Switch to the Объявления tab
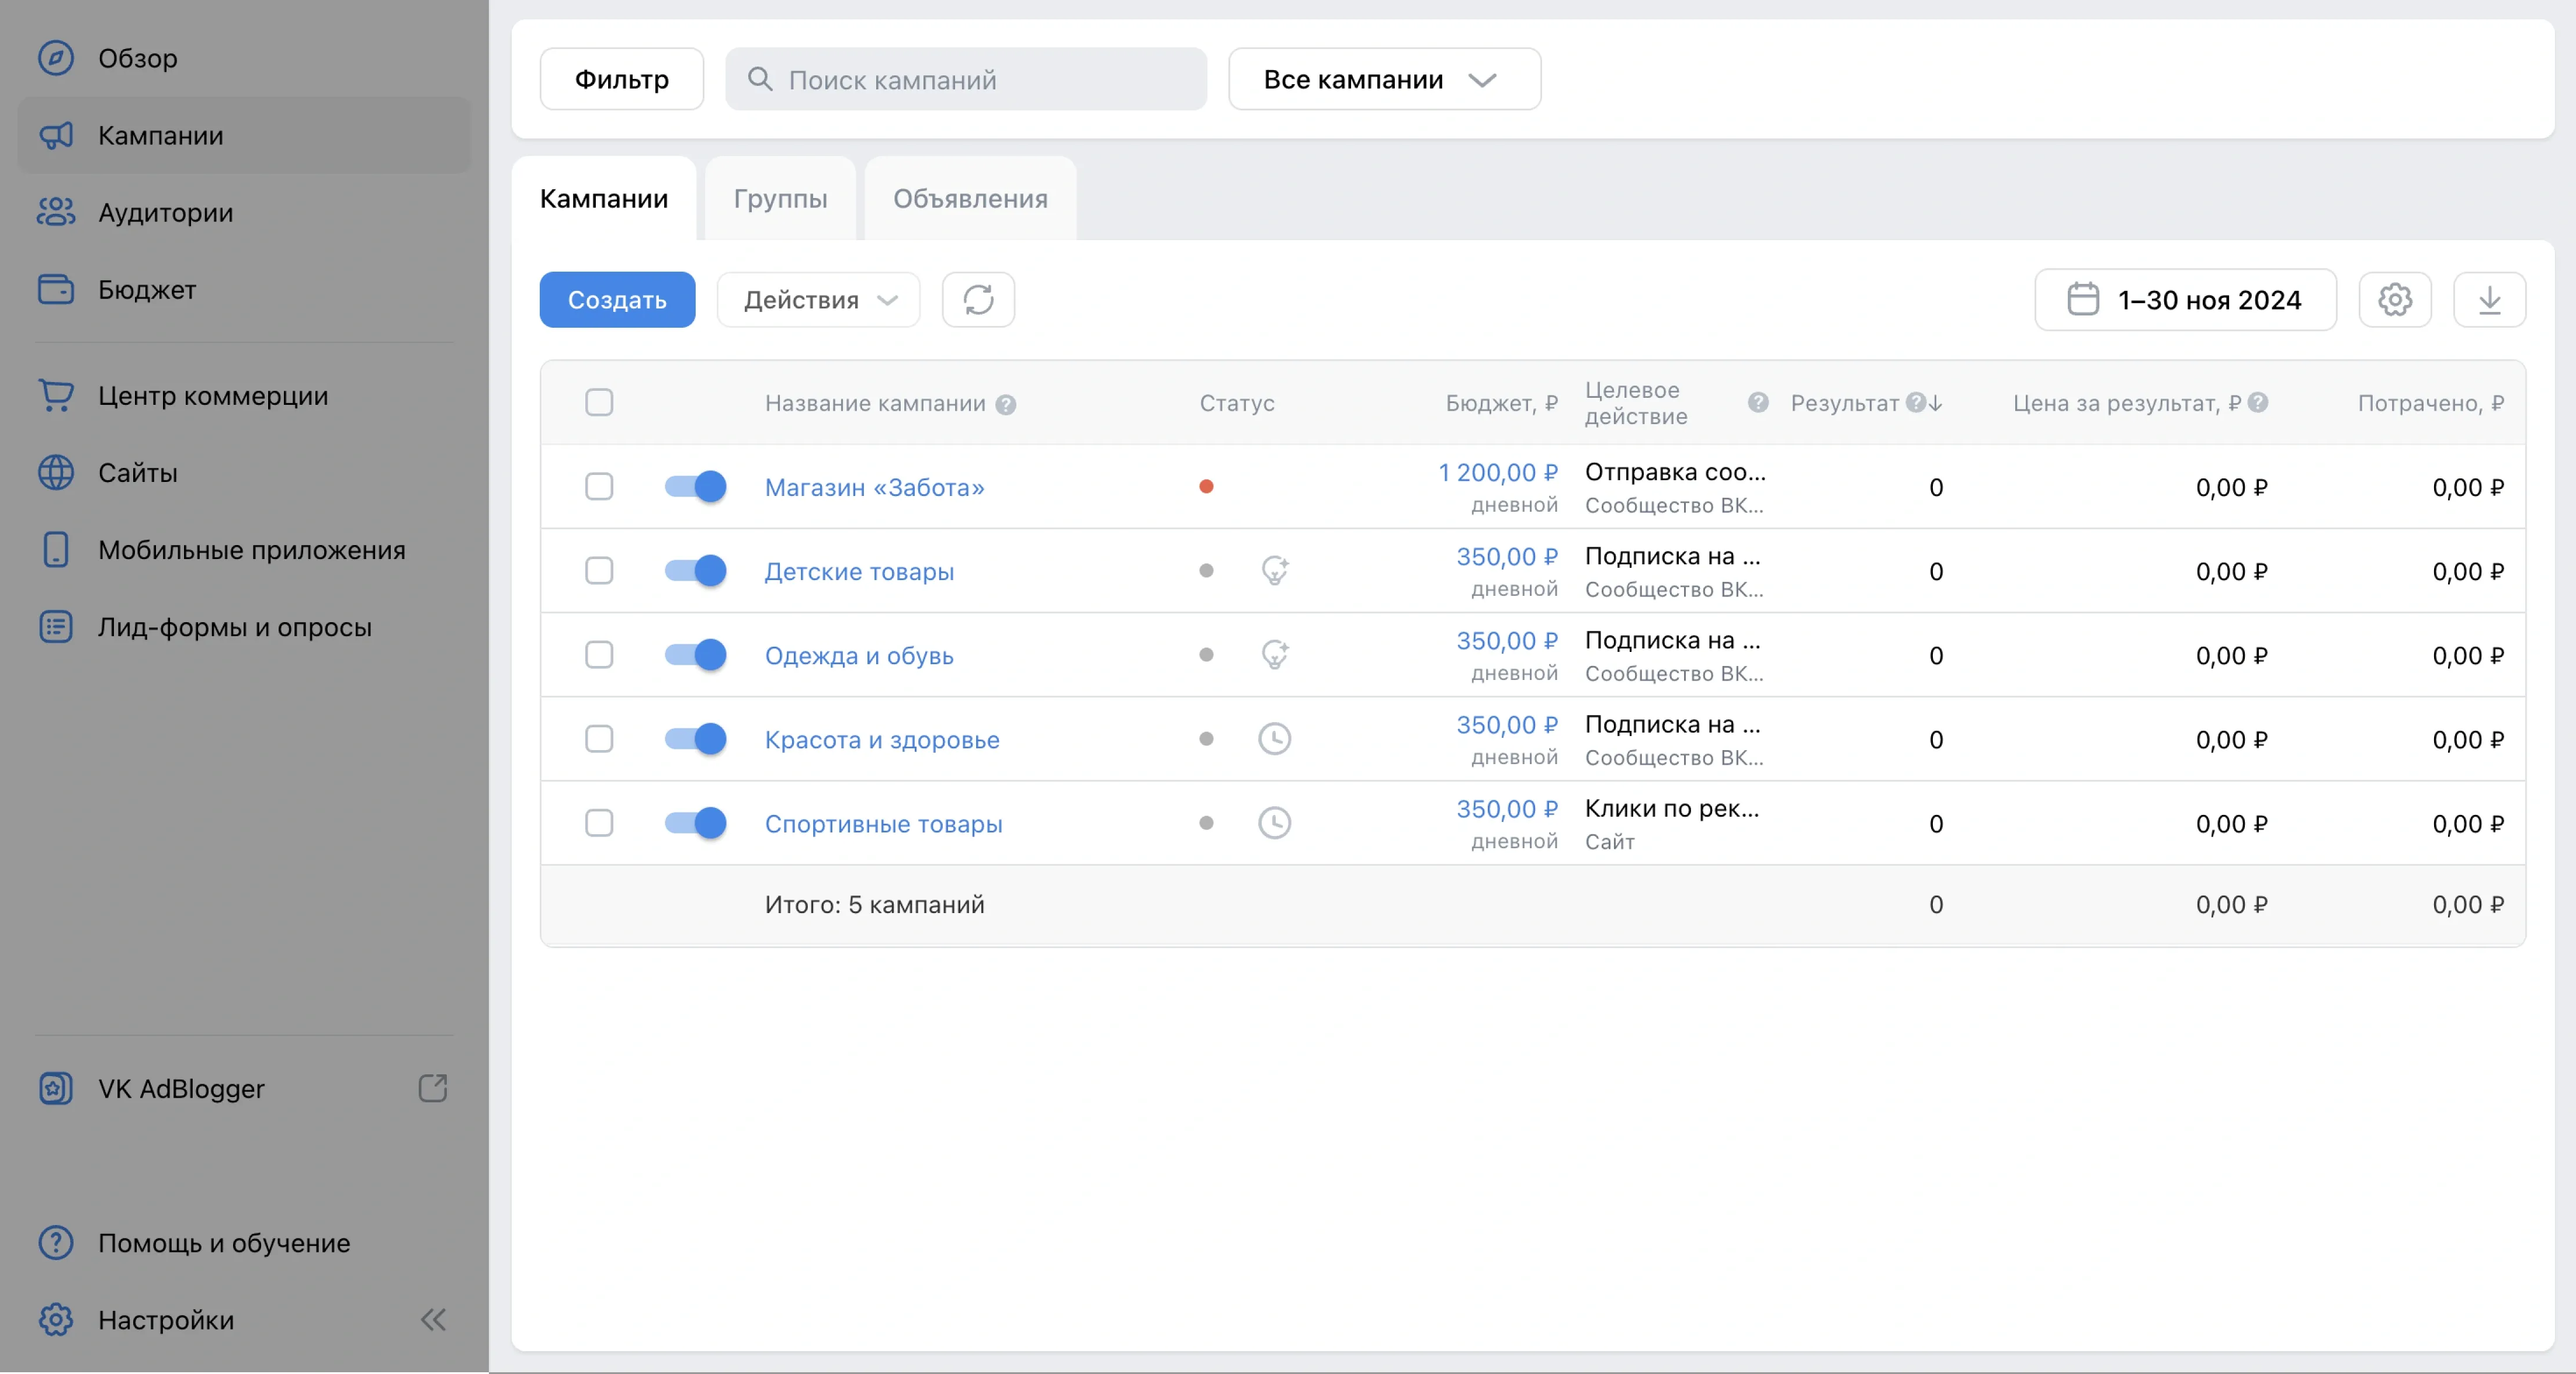This screenshot has width=2576, height=1374. [x=970, y=198]
